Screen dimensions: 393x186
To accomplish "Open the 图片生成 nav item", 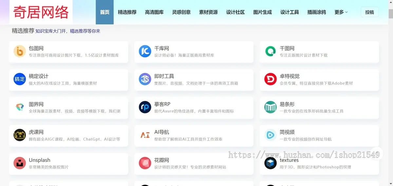I will pyautogui.click(x=263, y=12).
